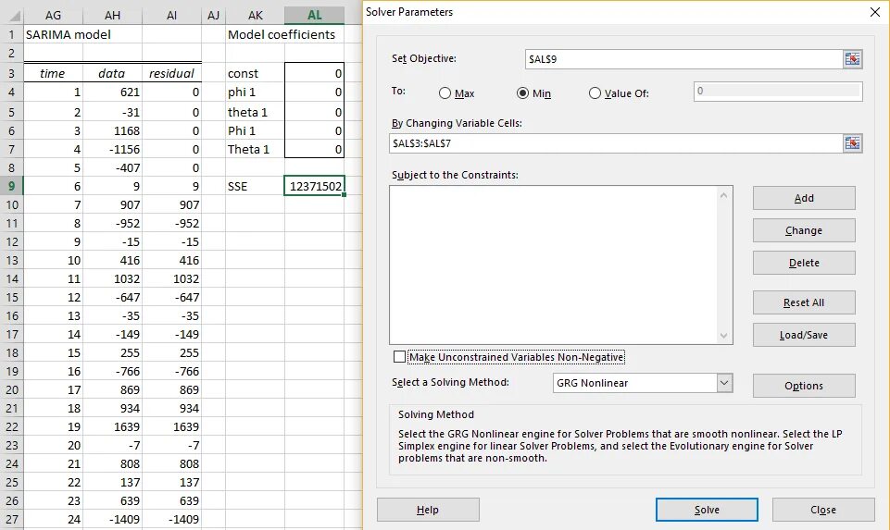
Task: Click the Change constraint button
Action: tap(804, 230)
